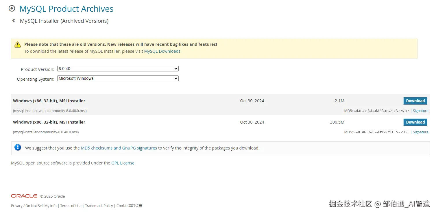Click the download circle icon beside MySQL Product Archives
This screenshot has height=214, width=436.
click(x=12, y=9)
